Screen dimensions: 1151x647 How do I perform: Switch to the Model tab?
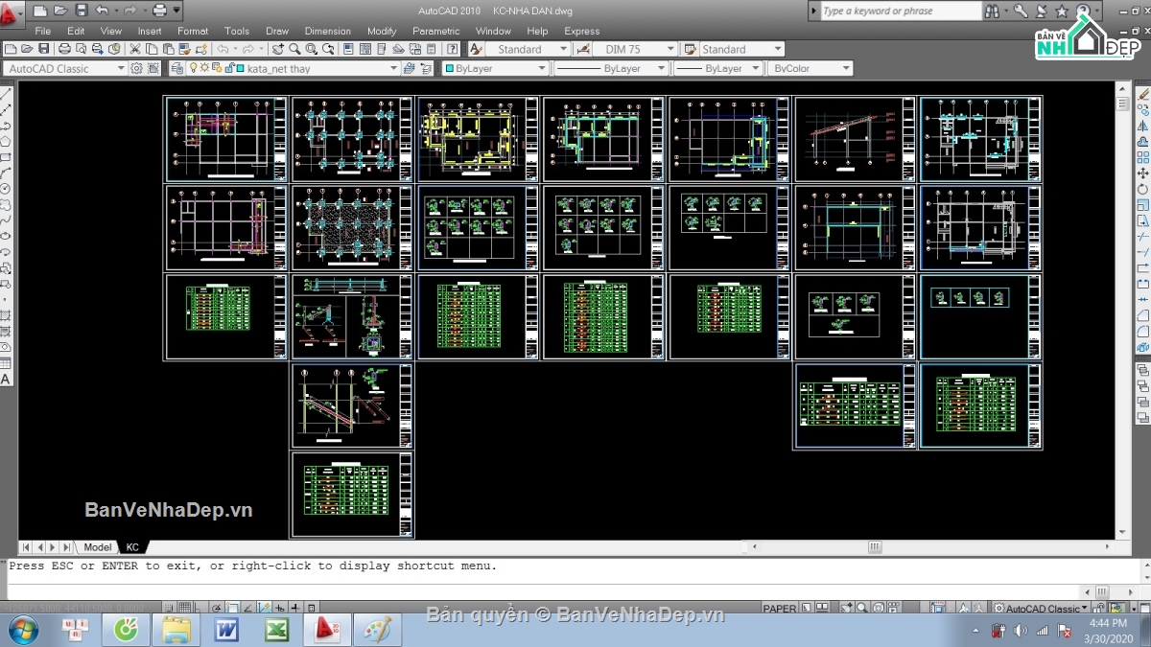click(x=97, y=547)
